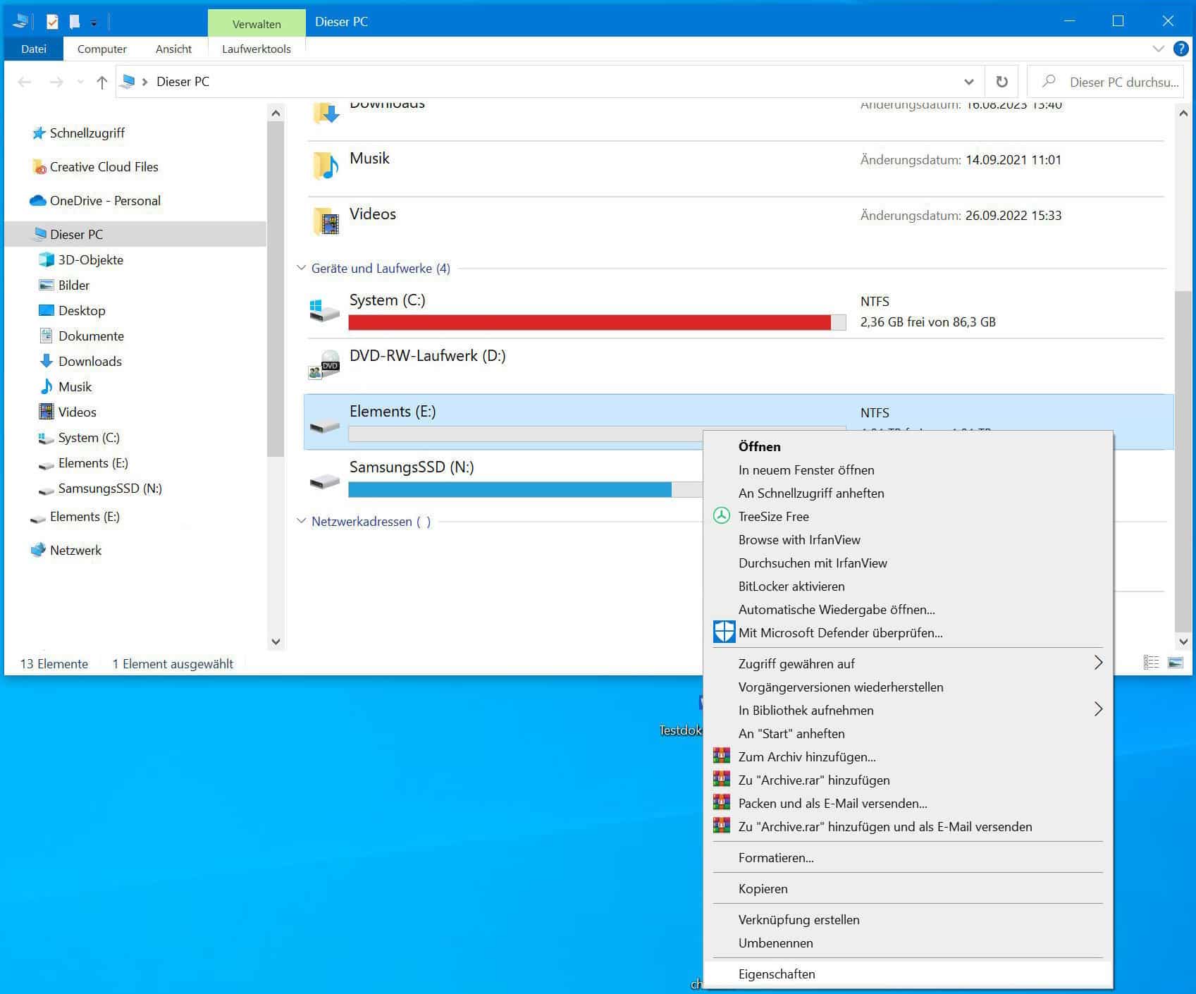
Task: Click the WinRAR icon for Zum Archiv hinzufügen
Action: point(721,756)
